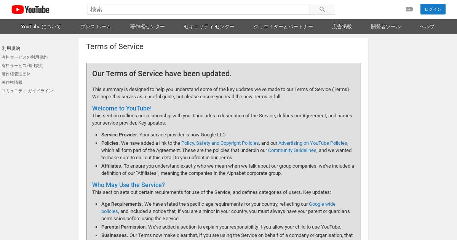The height and width of the screenshot is (240, 457).
Task: Open the Google wide policies link
Action: pyautogui.click(x=322, y=204)
